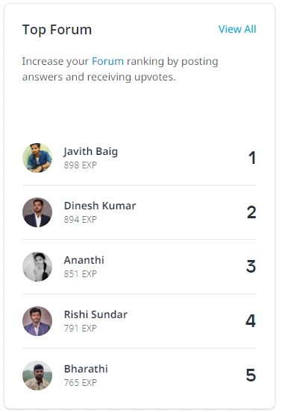Viewport: 282px width, 412px height.
Task: Click the Top Forum heading
Action: point(57,30)
